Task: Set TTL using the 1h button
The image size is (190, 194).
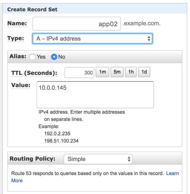Action: point(131,72)
